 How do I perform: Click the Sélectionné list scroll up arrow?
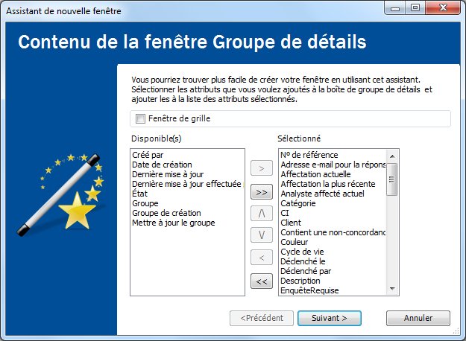tap(392, 156)
